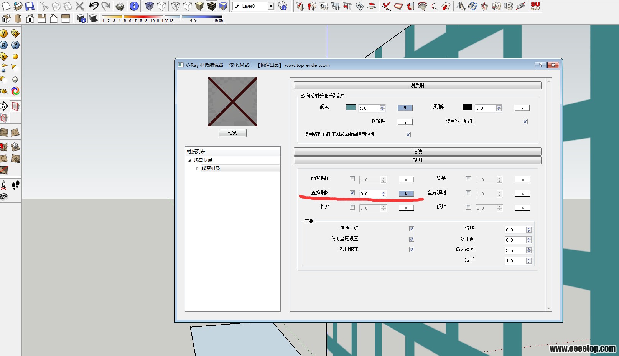This screenshot has height=356, width=619.
Task: Open the 颜色 texture map M button
Action: pyautogui.click(x=405, y=108)
